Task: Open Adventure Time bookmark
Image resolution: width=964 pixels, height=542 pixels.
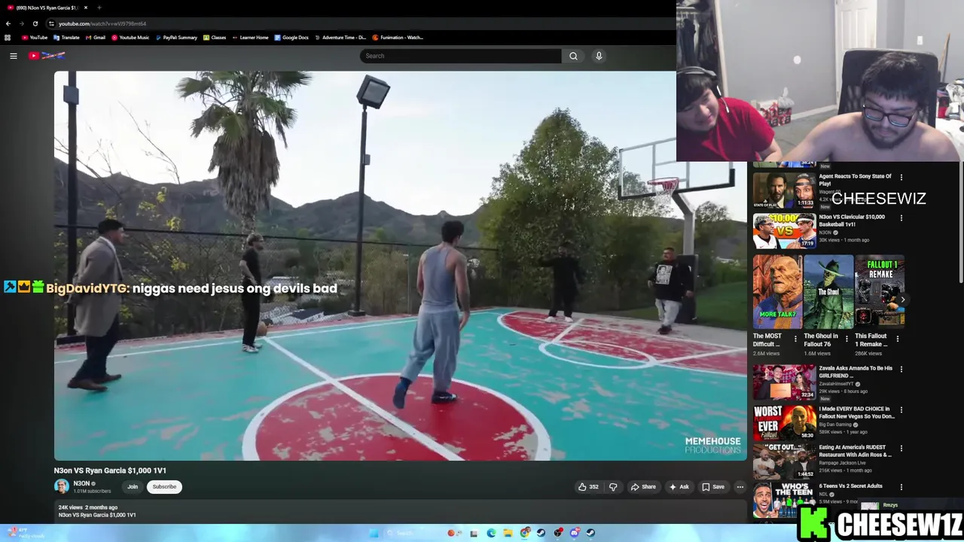Action: (x=340, y=38)
